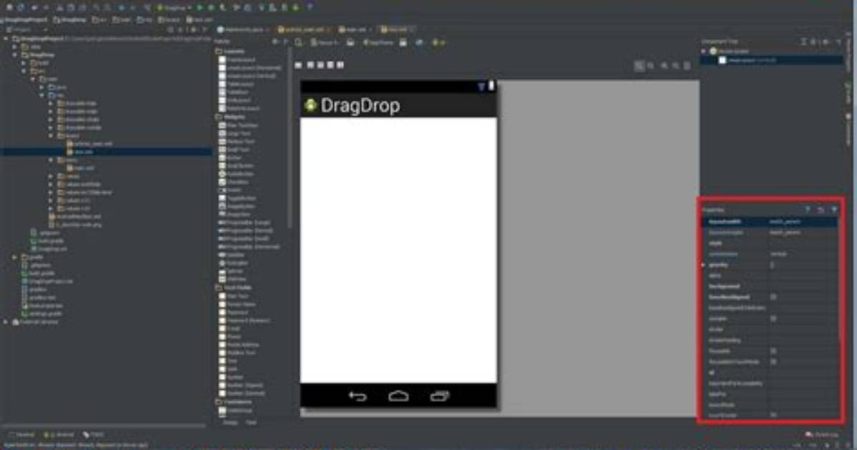
Task: Open the AppTheme theme selector
Action: coord(378,43)
